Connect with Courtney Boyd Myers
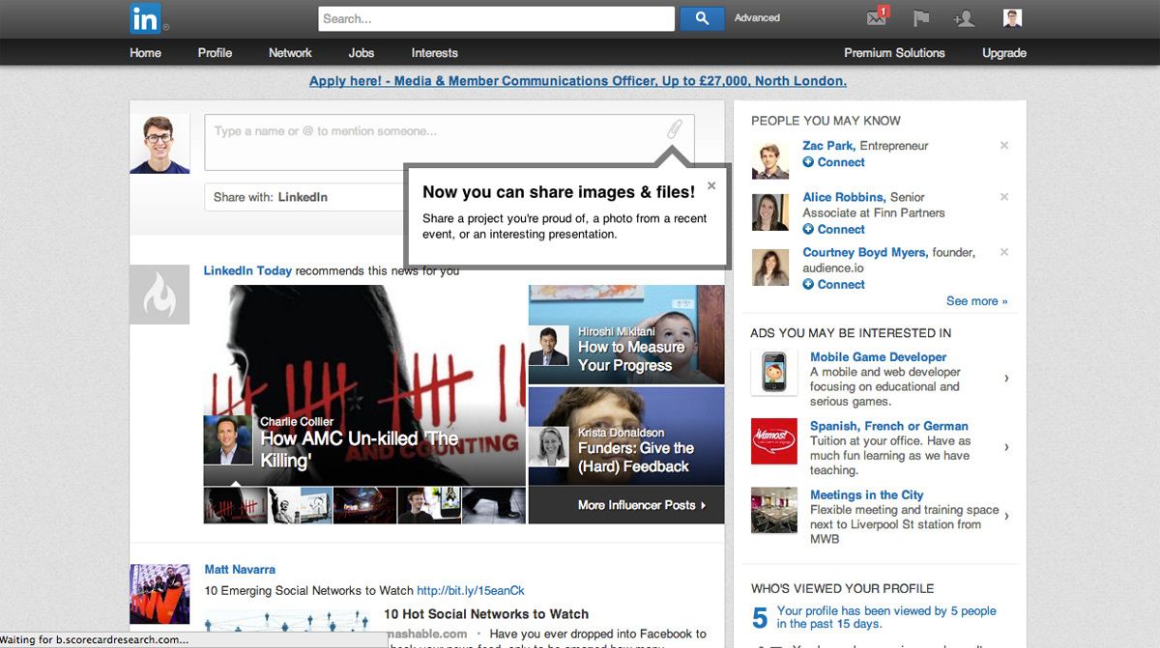Screen dimensions: 1160x648 click(833, 285)
